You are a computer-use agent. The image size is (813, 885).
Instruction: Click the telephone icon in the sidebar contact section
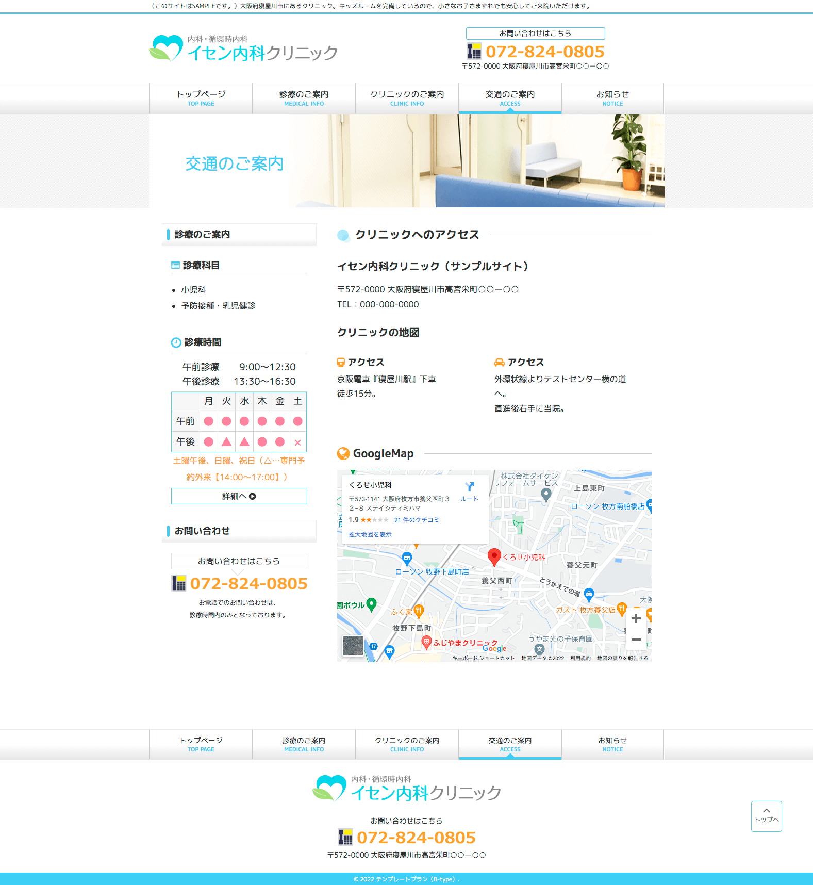(x=178, y=583)
